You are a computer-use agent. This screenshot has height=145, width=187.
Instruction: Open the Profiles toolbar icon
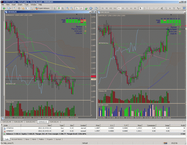(9, 8)
